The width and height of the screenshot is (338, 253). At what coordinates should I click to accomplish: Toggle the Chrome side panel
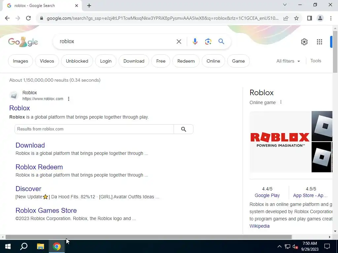click(310, 18)
